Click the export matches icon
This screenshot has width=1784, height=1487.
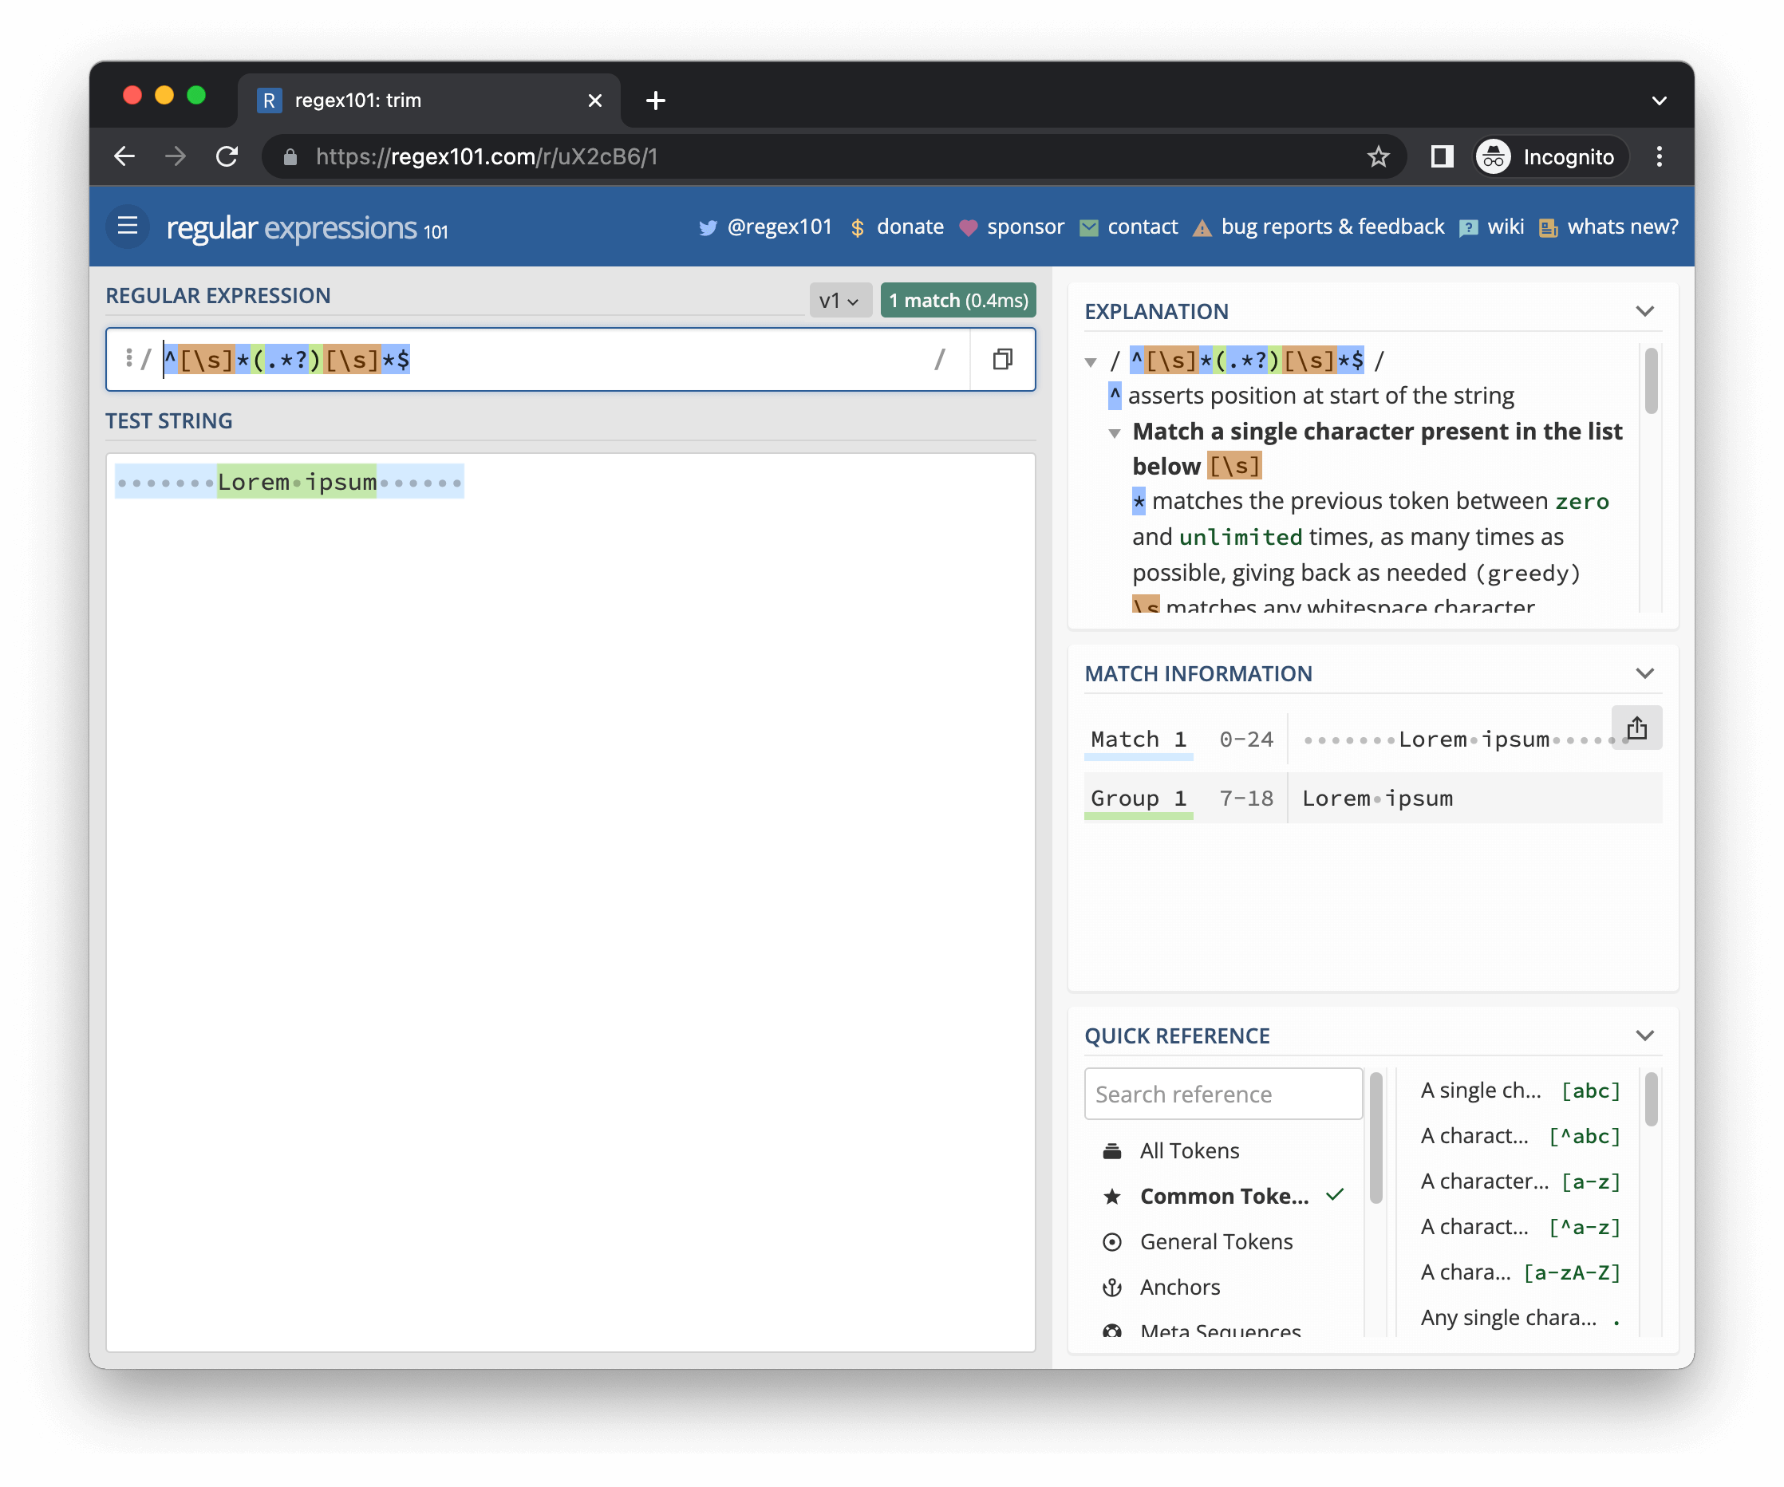(x=1636, y=728)
